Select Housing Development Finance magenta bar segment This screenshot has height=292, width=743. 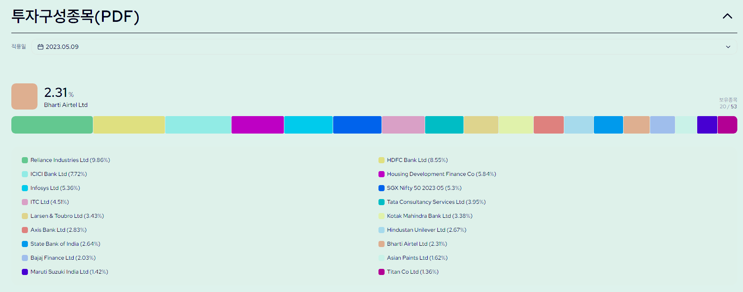(258, 125)
